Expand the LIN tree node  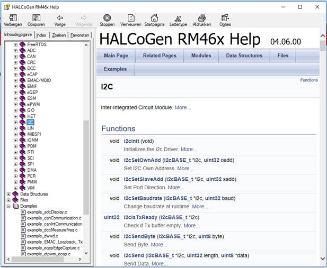(16, 128)
